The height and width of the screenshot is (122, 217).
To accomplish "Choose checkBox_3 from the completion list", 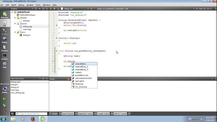I will [84, 69].
